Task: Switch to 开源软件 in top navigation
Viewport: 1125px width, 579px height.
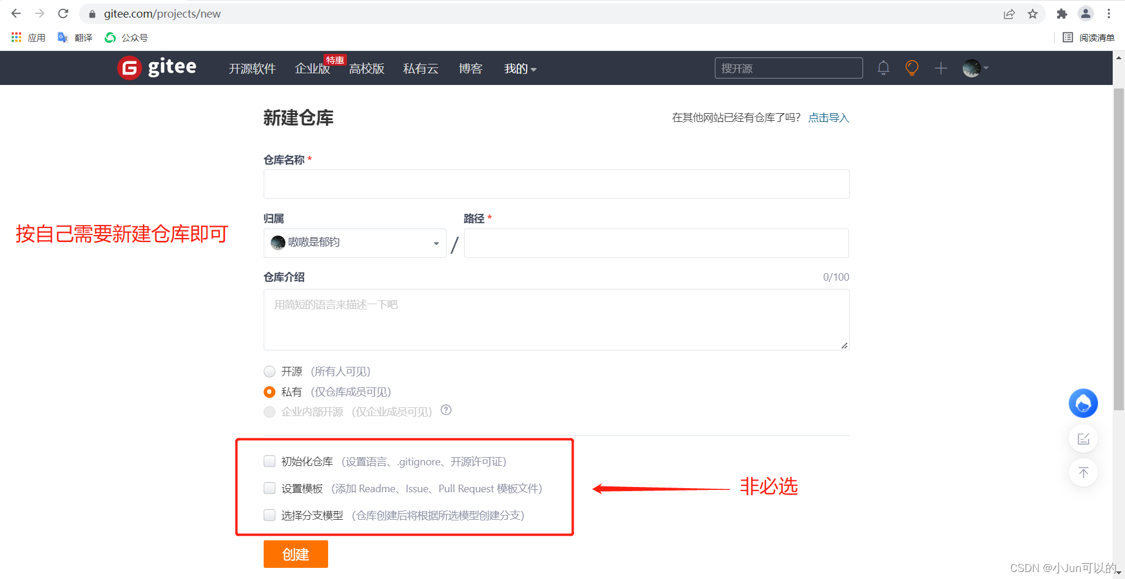Action: 252,69
